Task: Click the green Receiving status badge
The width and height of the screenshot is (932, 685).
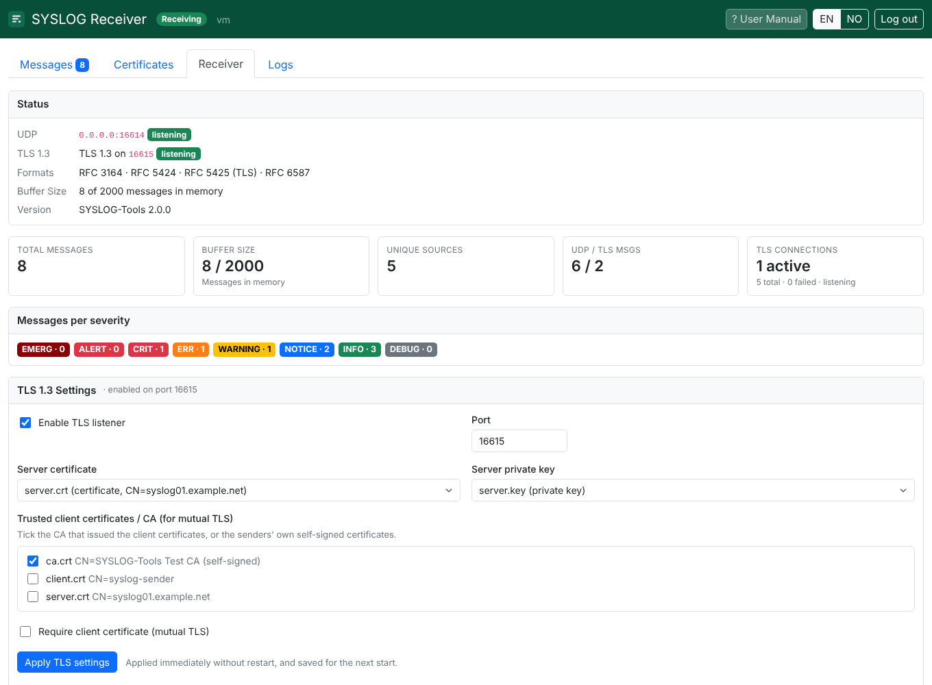Action: click(182, 19)
